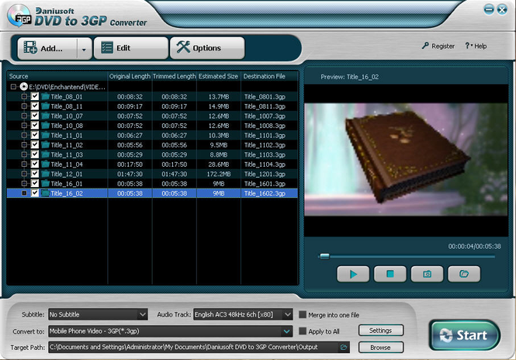Open the Add button dropdown arrow
The image size is (516, 360).
[x=85, y=50]
